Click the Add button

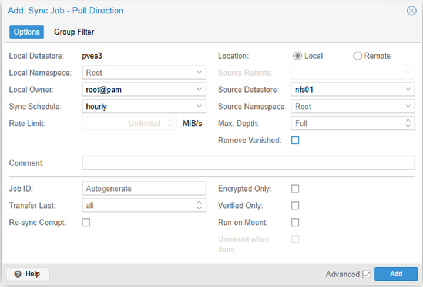pos(396,274)
